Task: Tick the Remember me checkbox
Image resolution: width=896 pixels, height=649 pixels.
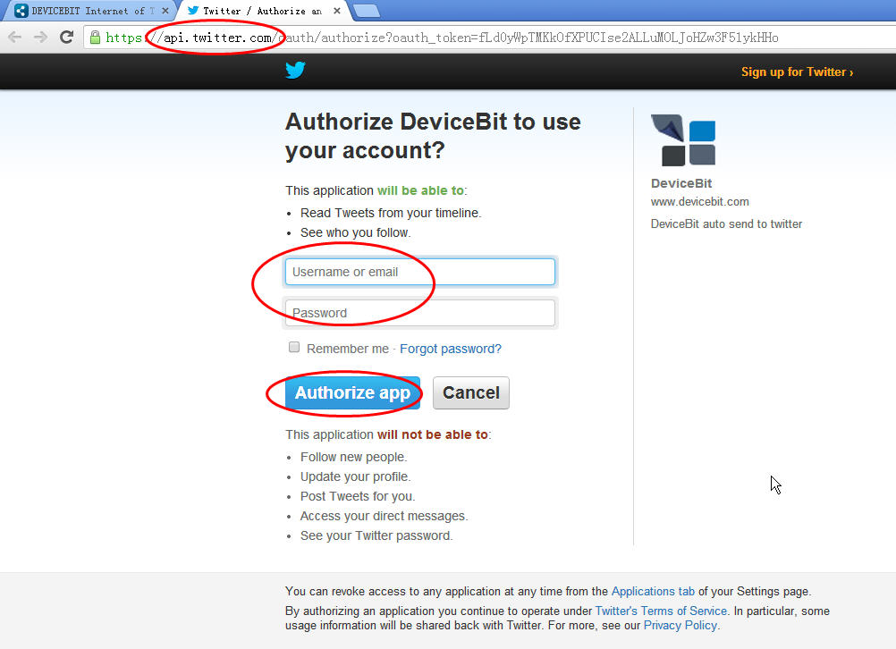Action: click(294, 348)
